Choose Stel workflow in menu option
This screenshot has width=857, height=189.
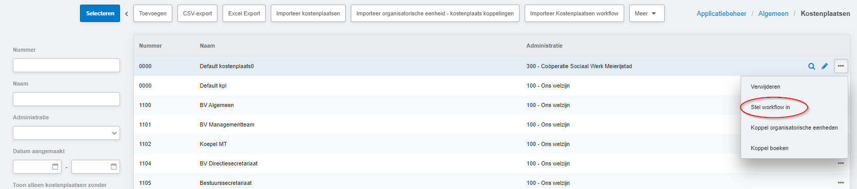pos(770,107)
